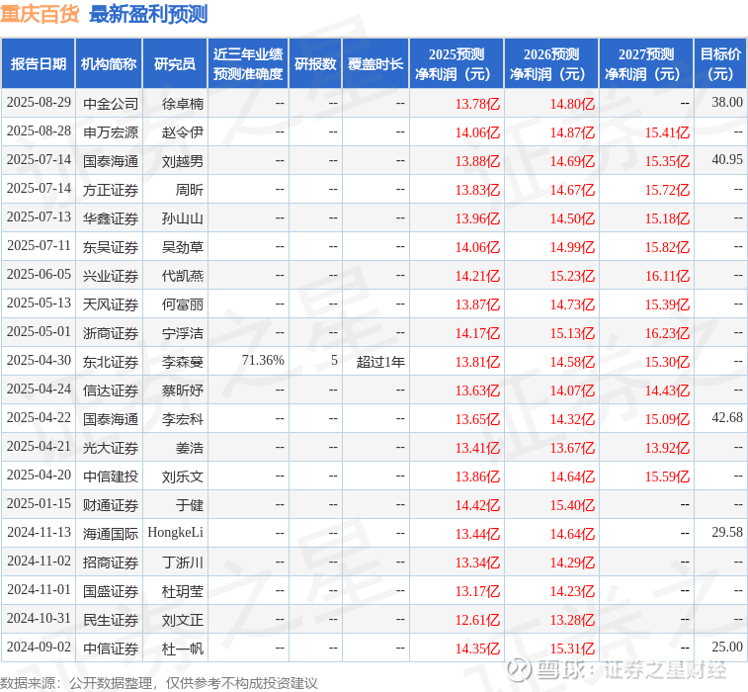The image size is (748, 692).
Task: Click 2027 forecast value 16.23亿
Action: [x=667, y=333]
